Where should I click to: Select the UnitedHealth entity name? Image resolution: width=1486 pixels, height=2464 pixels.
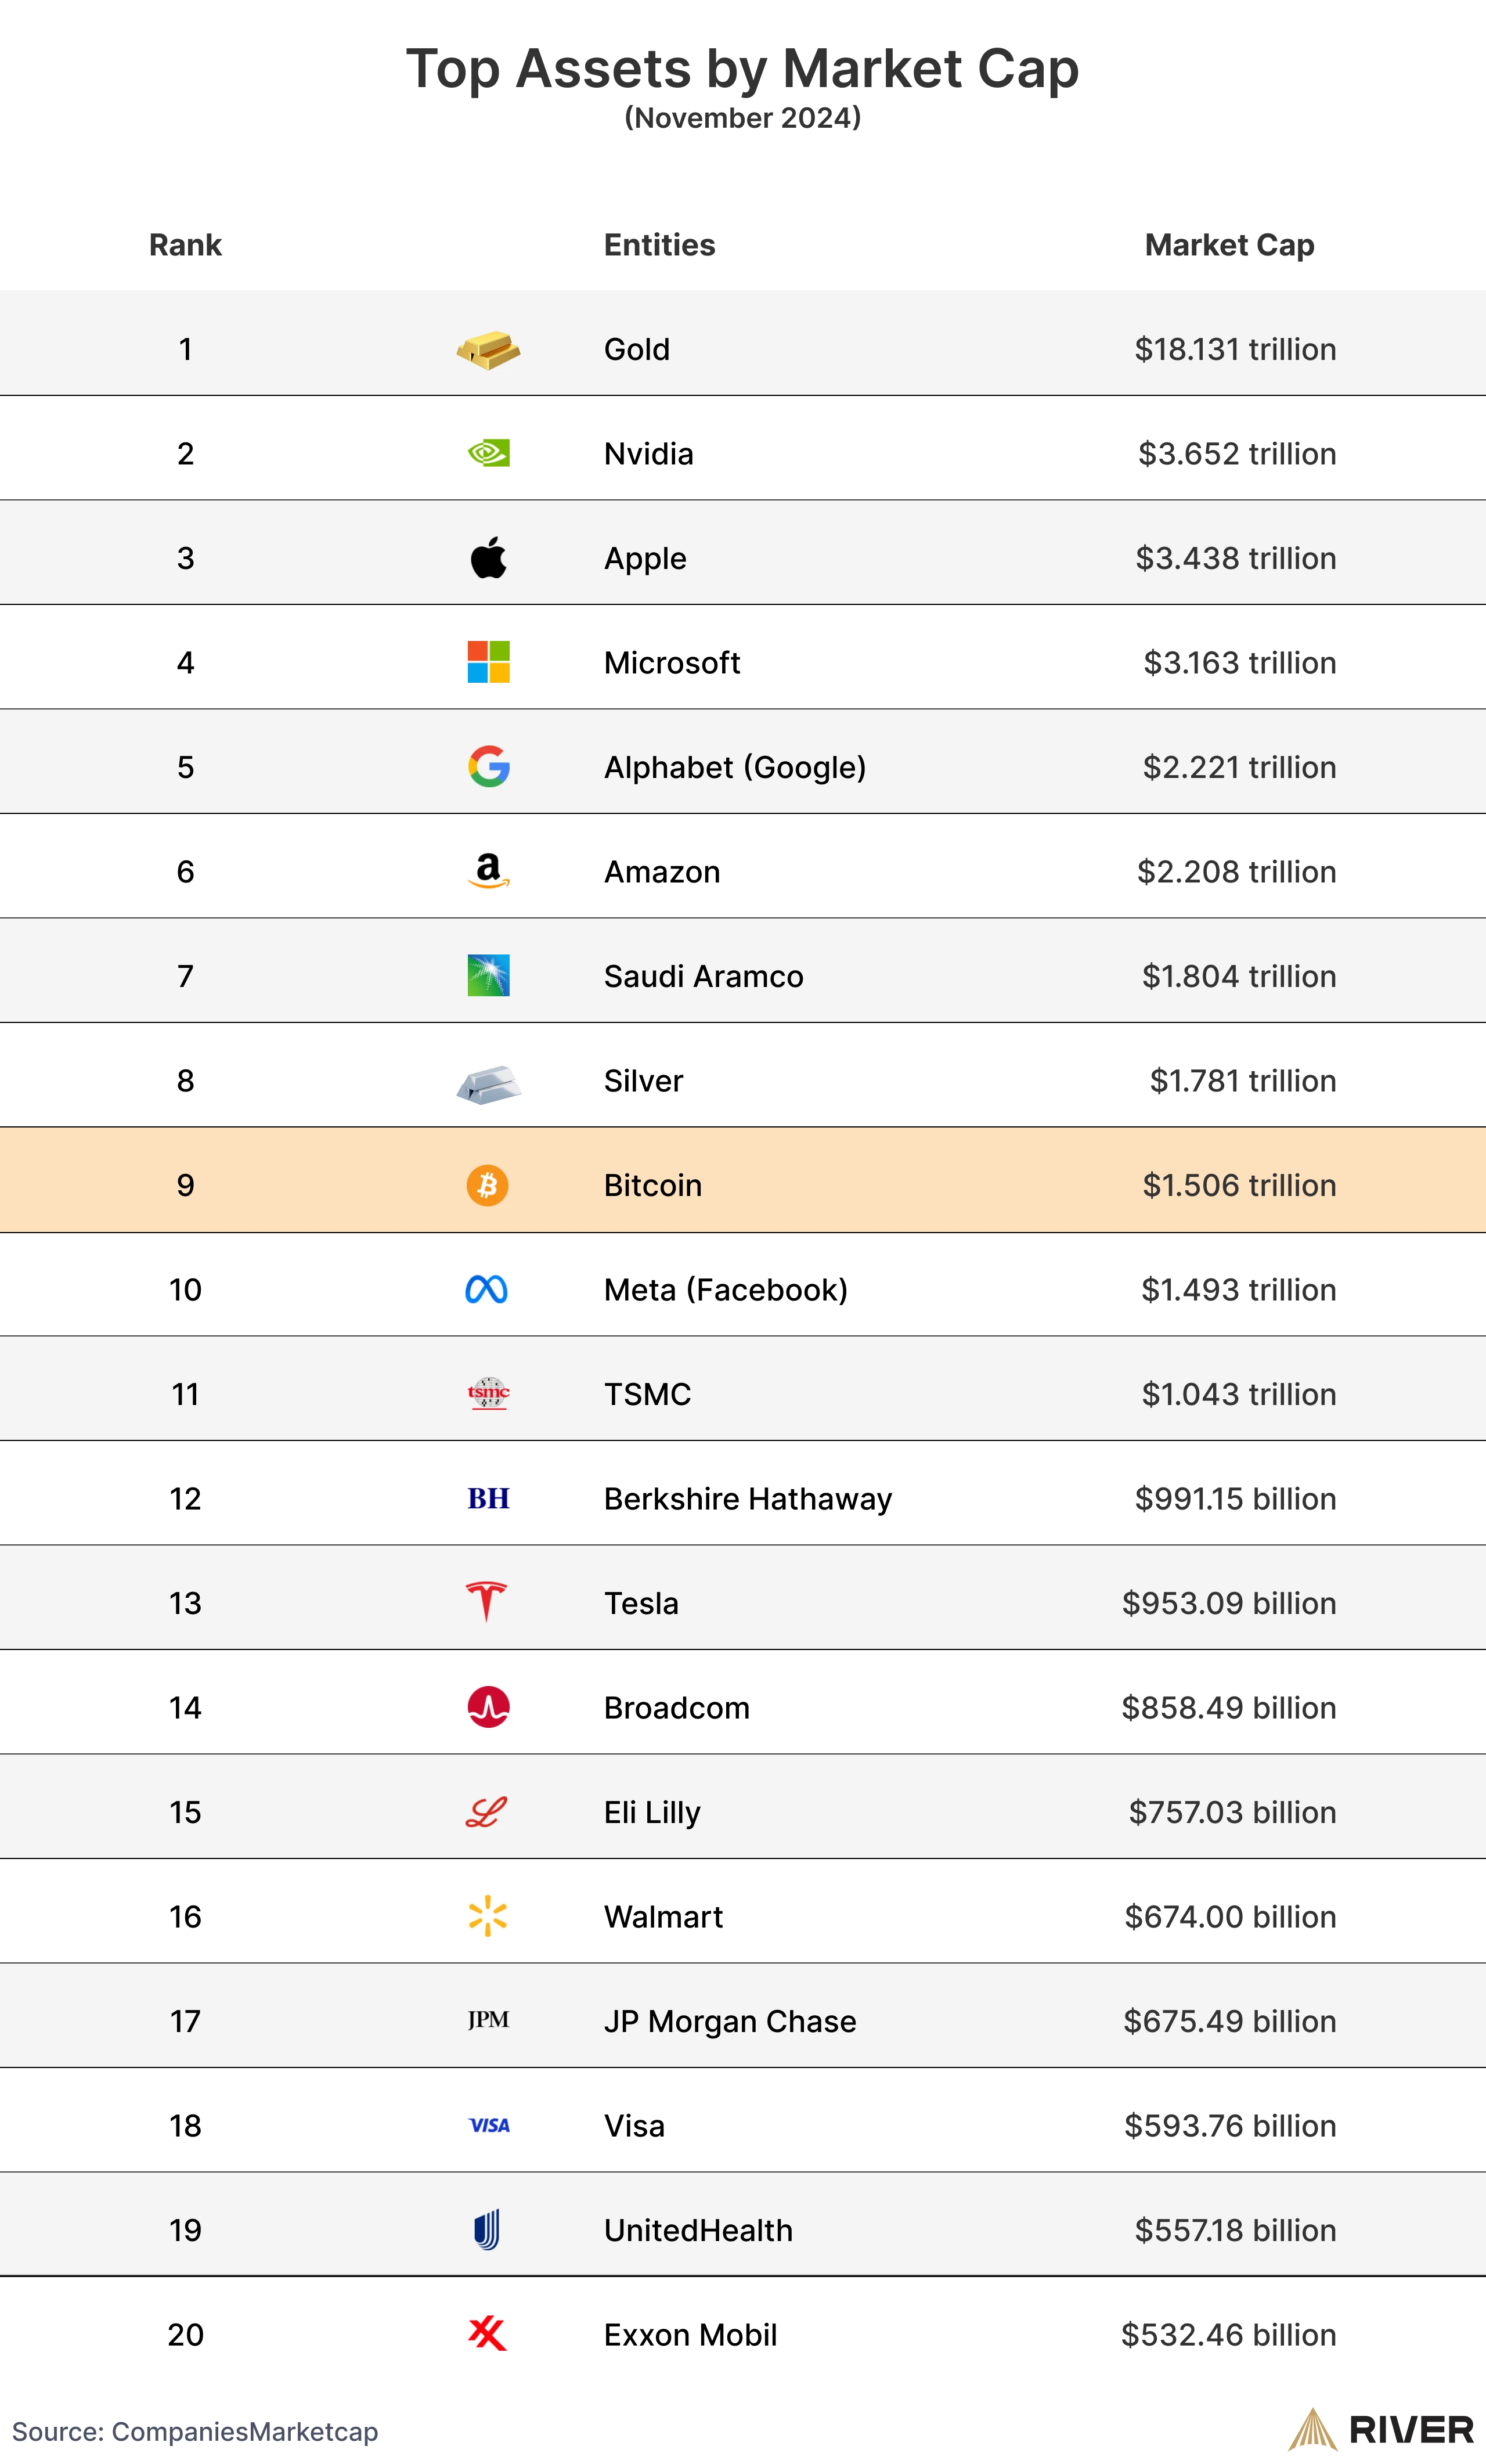coord(698,2230)
